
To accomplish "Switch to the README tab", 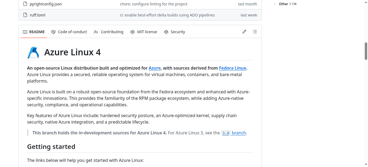I will pyautogui.click(x=34, y=32).
